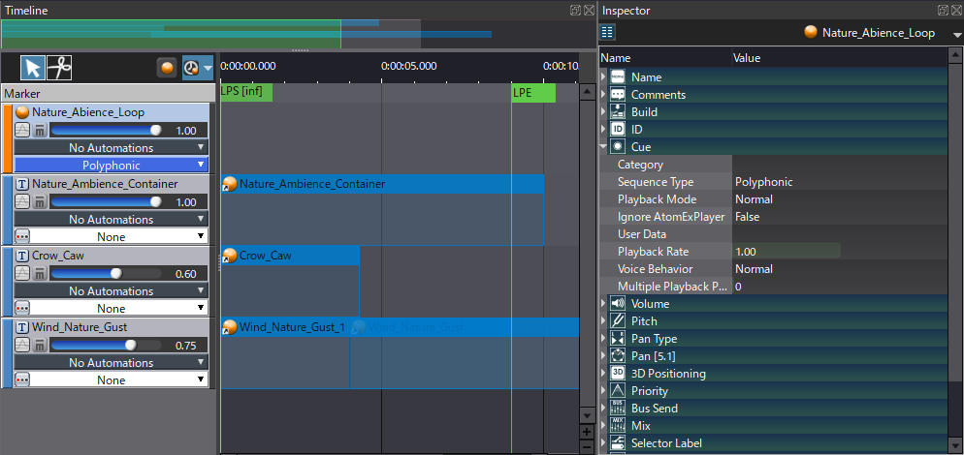Click automation graph icon on Nature_Abience_Loop track
Image resolution: width=964 pixels, height=455 pixels.
point(22,130)
